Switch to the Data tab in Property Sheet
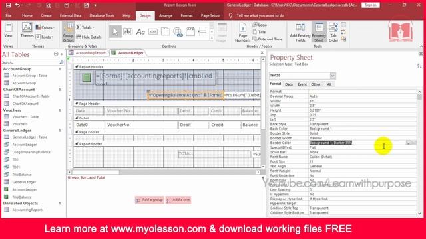426x239 pixels. tap(289, 84)
